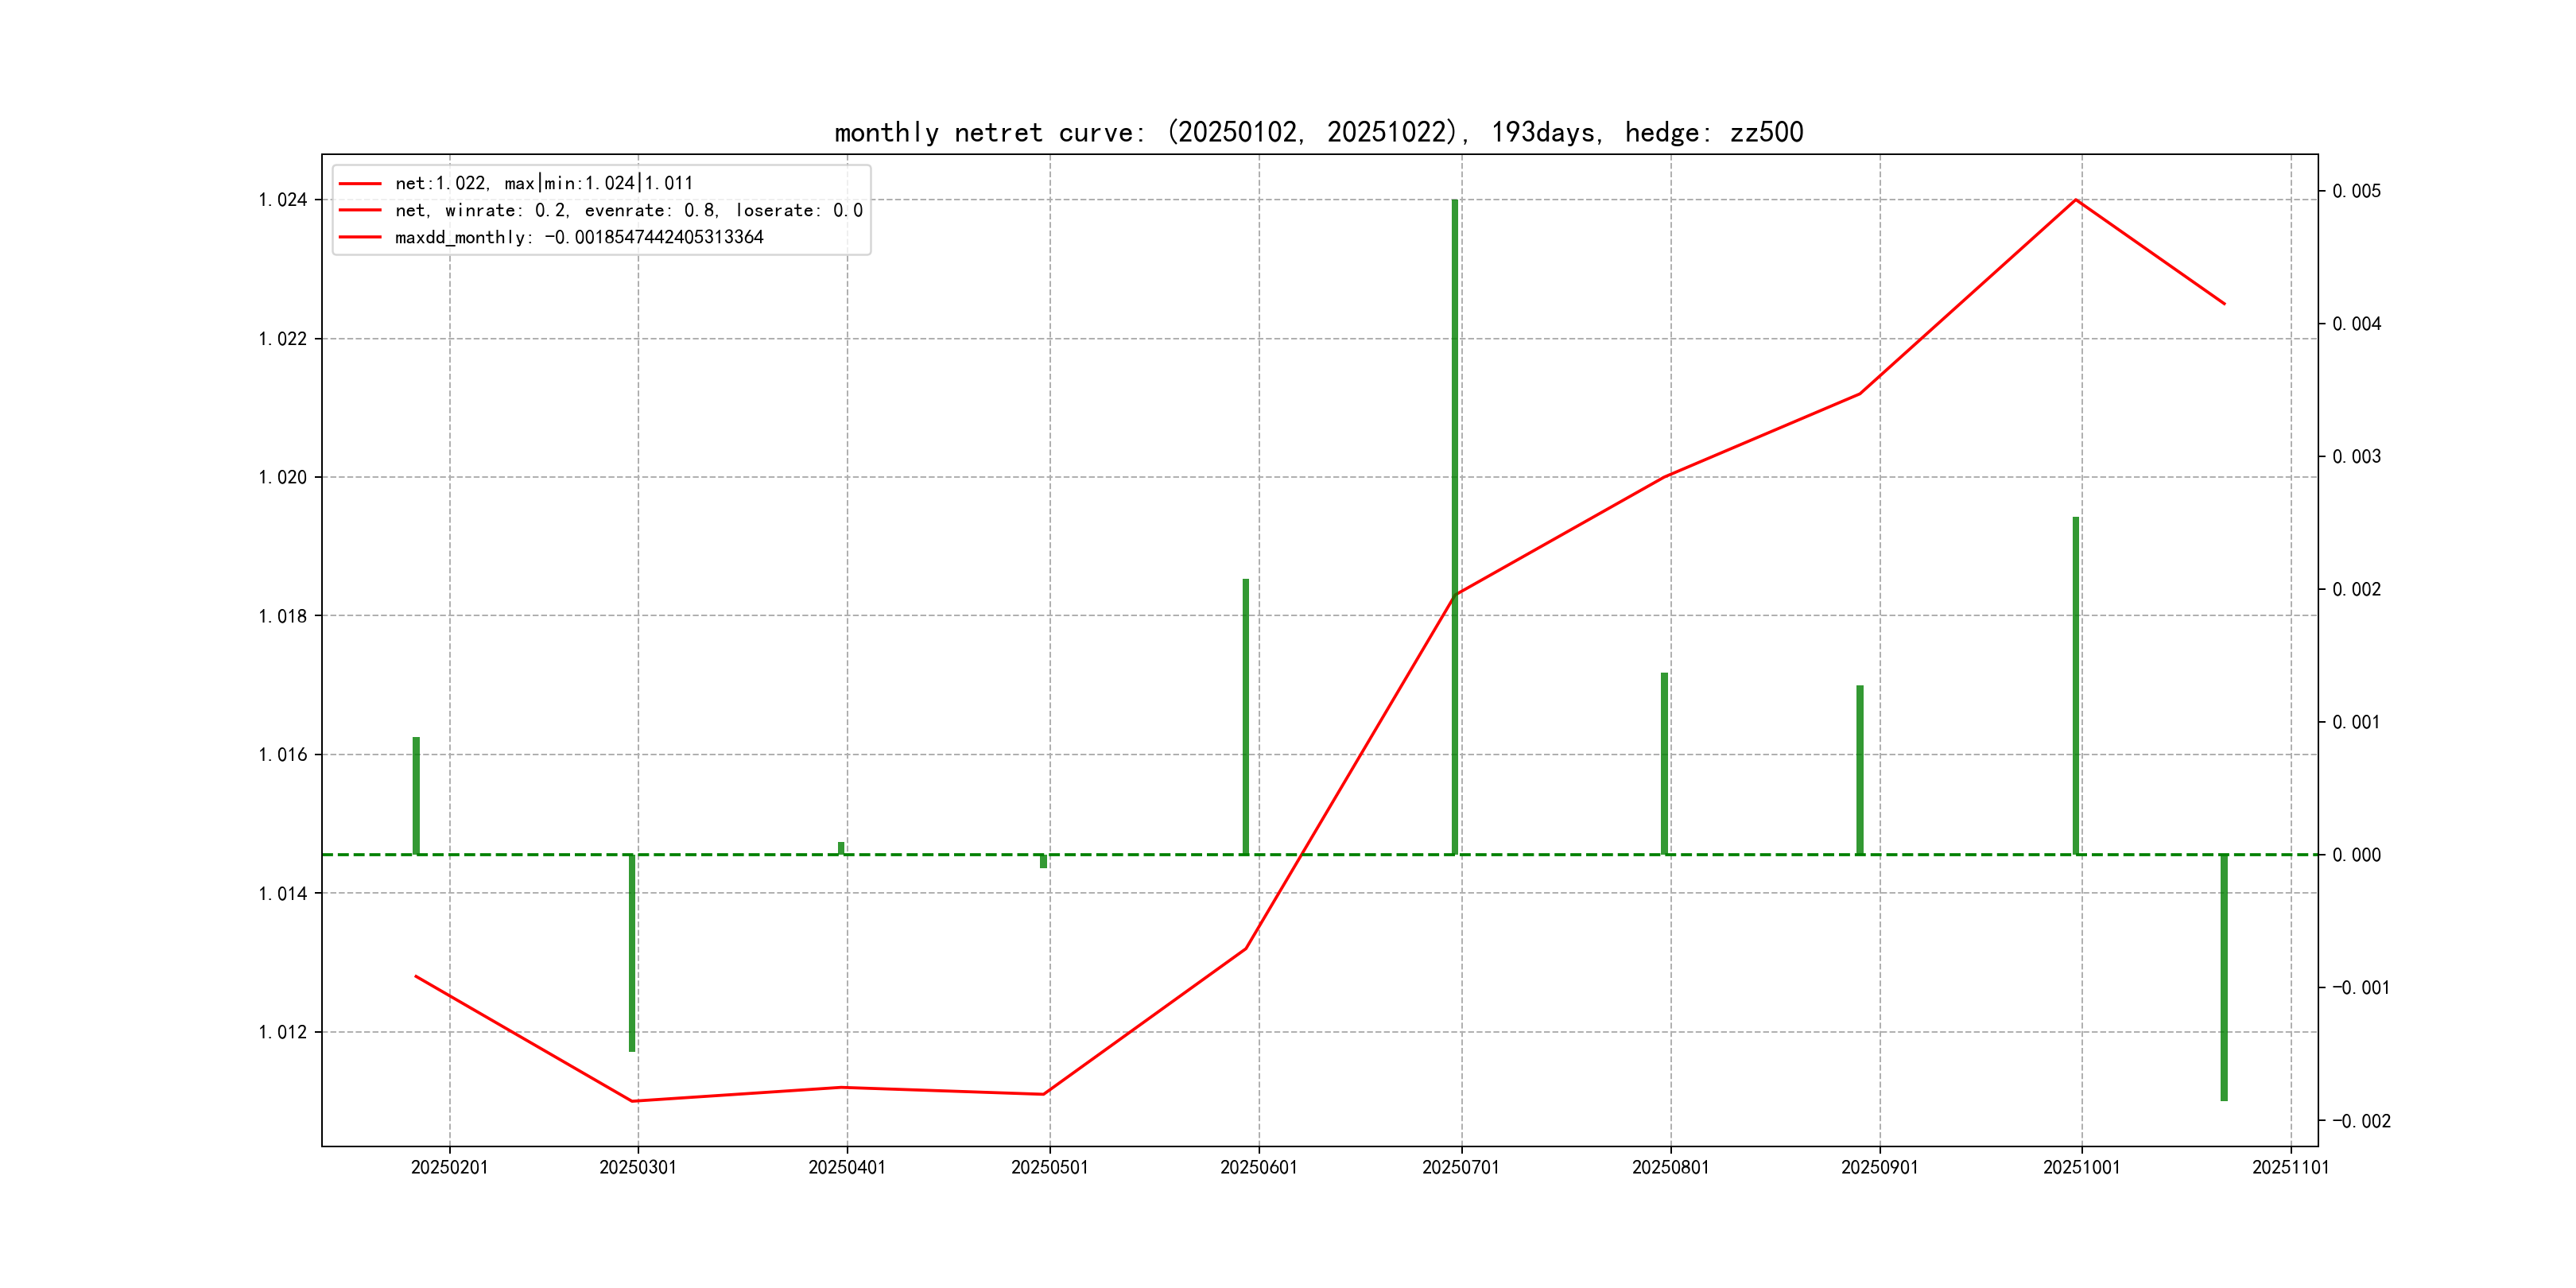Click the 0.005 right axis label
The height and width of the screenshot is (1288, 2576).
2356,191
